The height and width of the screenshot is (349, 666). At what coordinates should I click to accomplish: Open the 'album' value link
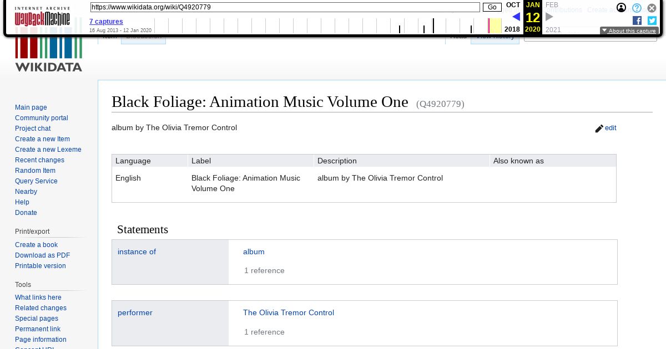[254, 252]
